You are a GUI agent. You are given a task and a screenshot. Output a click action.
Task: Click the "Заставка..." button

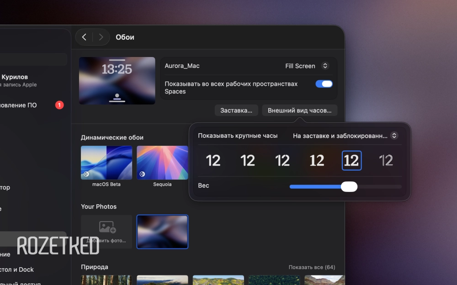point(236,110)
